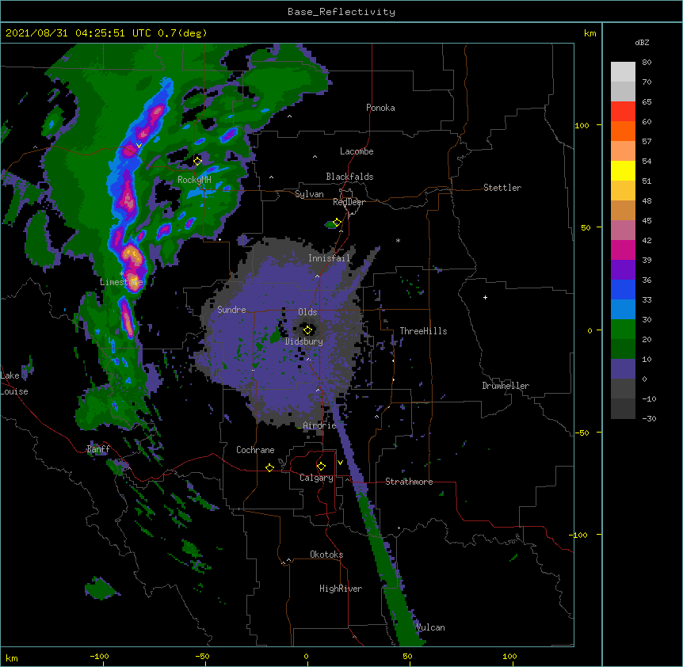Click the 50 tick on the right axis

click(586, 227)
